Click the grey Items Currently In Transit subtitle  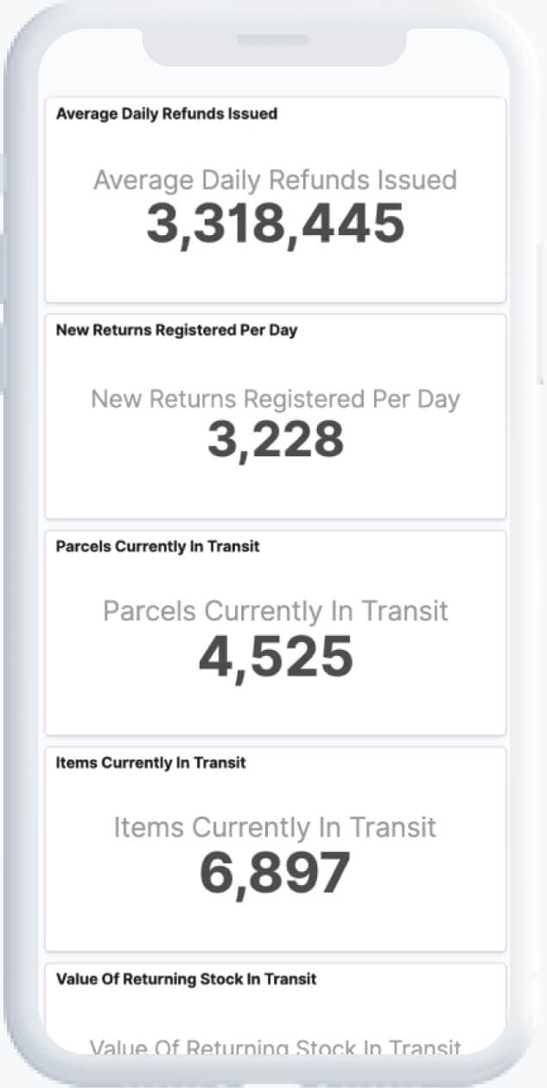275,826
